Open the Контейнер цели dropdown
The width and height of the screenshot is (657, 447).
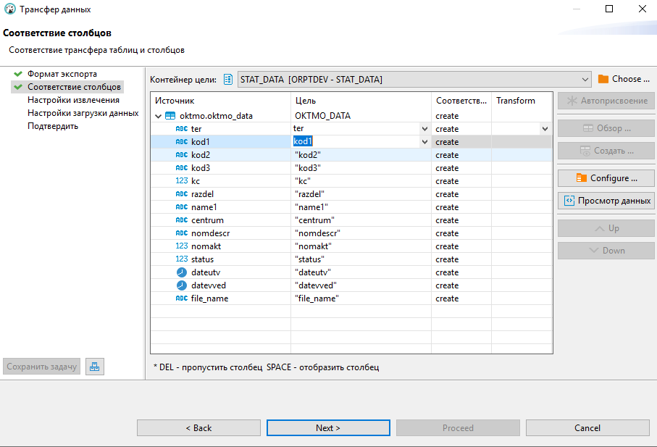[585, 79]
